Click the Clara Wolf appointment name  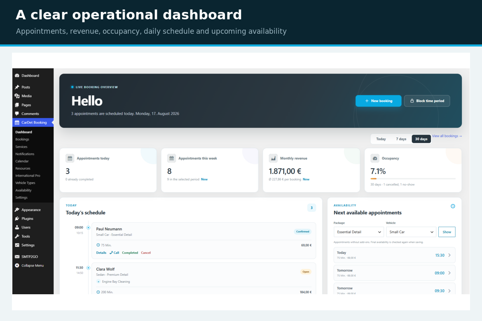pyautogui.click(x=105, y=269)
